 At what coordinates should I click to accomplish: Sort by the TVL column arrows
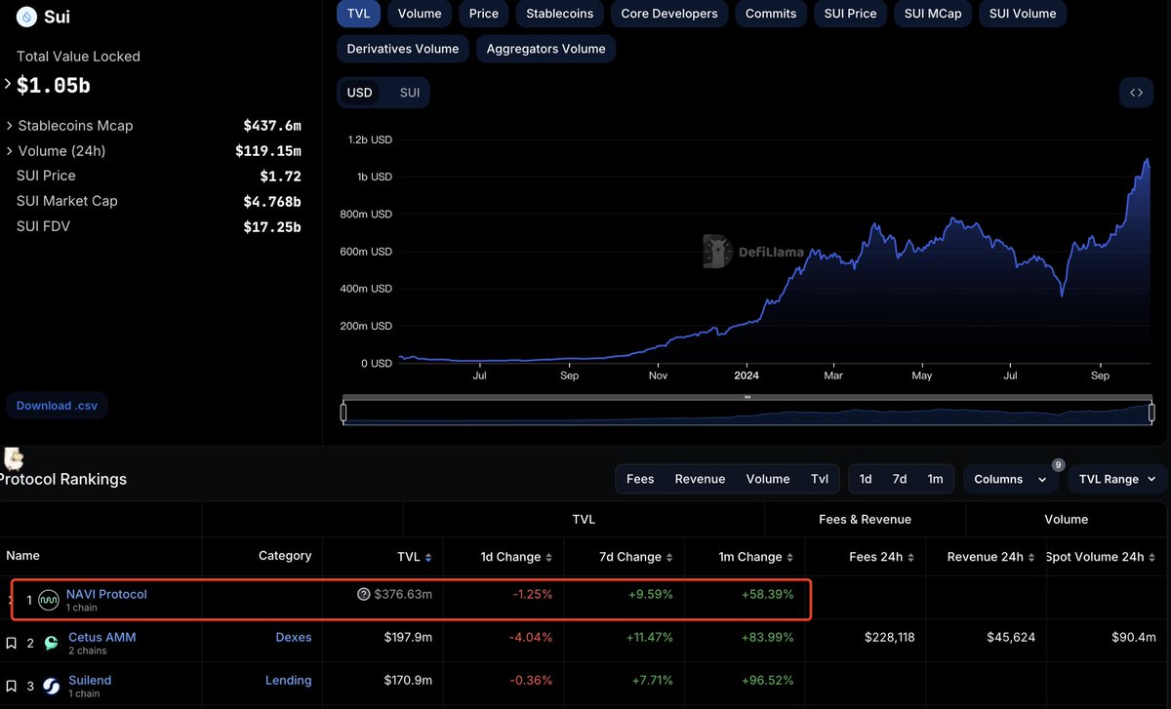[x=428, y=557]
